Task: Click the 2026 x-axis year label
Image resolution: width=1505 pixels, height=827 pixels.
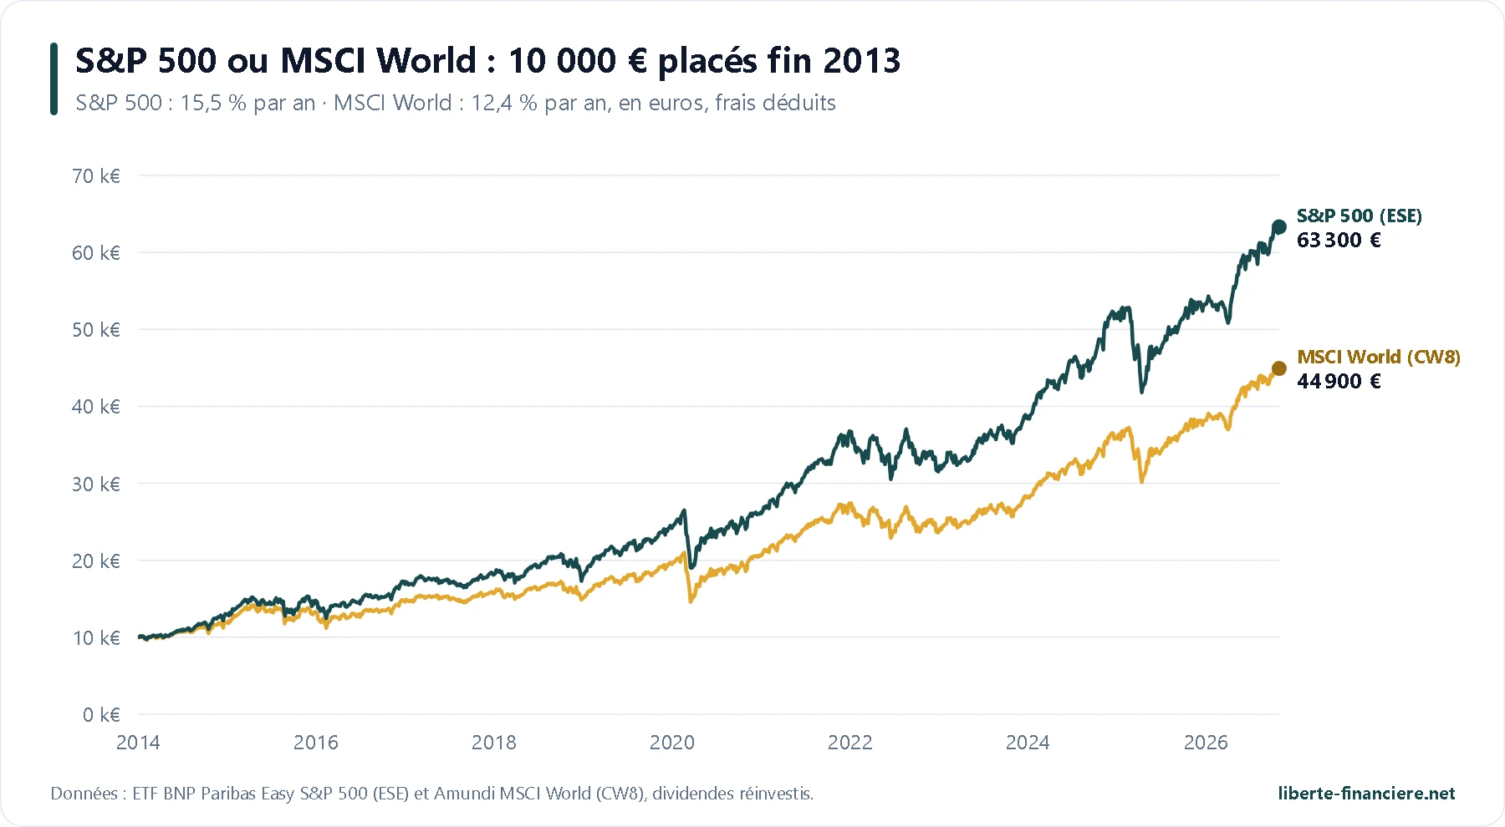Action: click(1206, 743)
